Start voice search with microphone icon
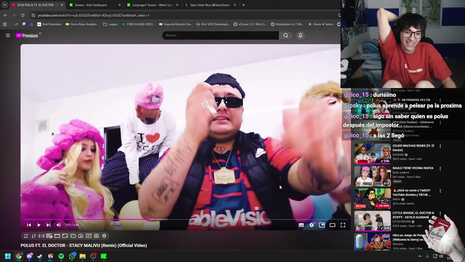Screen dimensions: 465x262 tap(300, 35)
